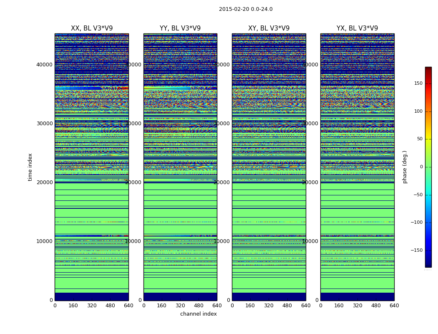
Task: Click the YY, BL V3*V9 subplot title
Action: click(180, 28)
